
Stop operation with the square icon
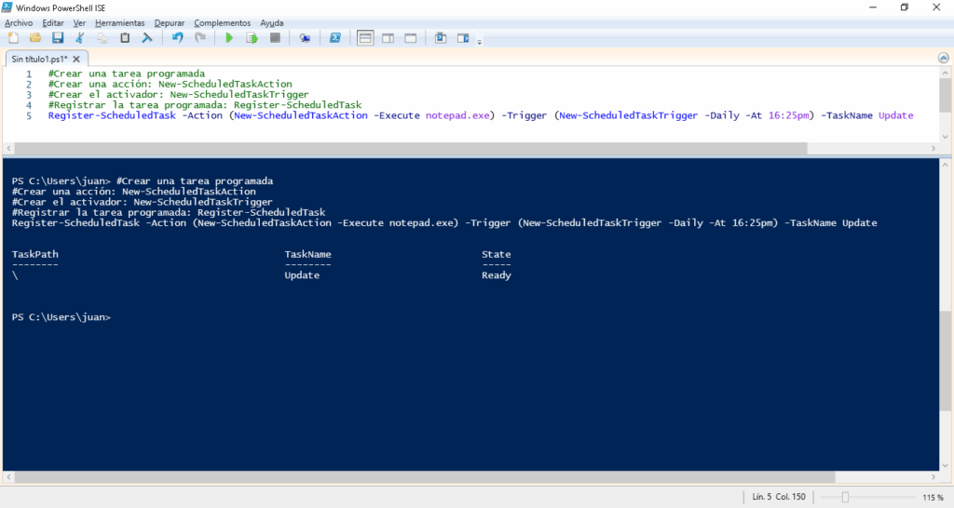[275, 38]
